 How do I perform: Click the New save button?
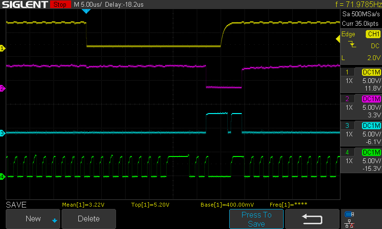tap(33, 219)
